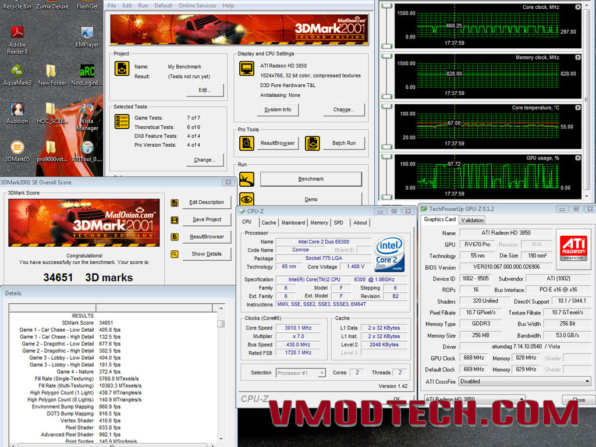The height and width of the screenshot is (447, 596).
Task: Open the Edit menu in 3DMark2001
Action: [x=127, y=5]
